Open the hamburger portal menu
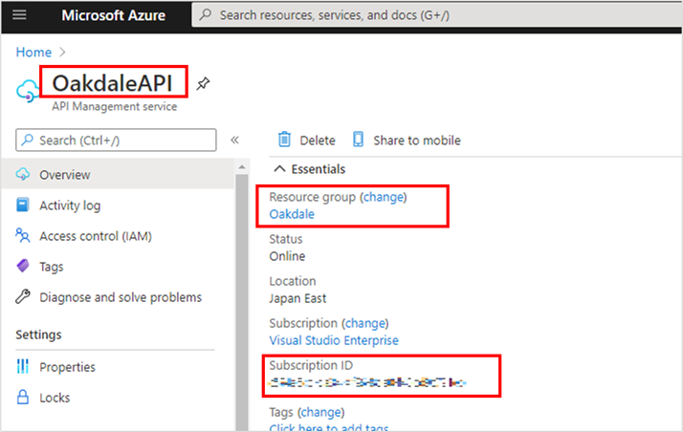683x432 pixels. point(19,15)
